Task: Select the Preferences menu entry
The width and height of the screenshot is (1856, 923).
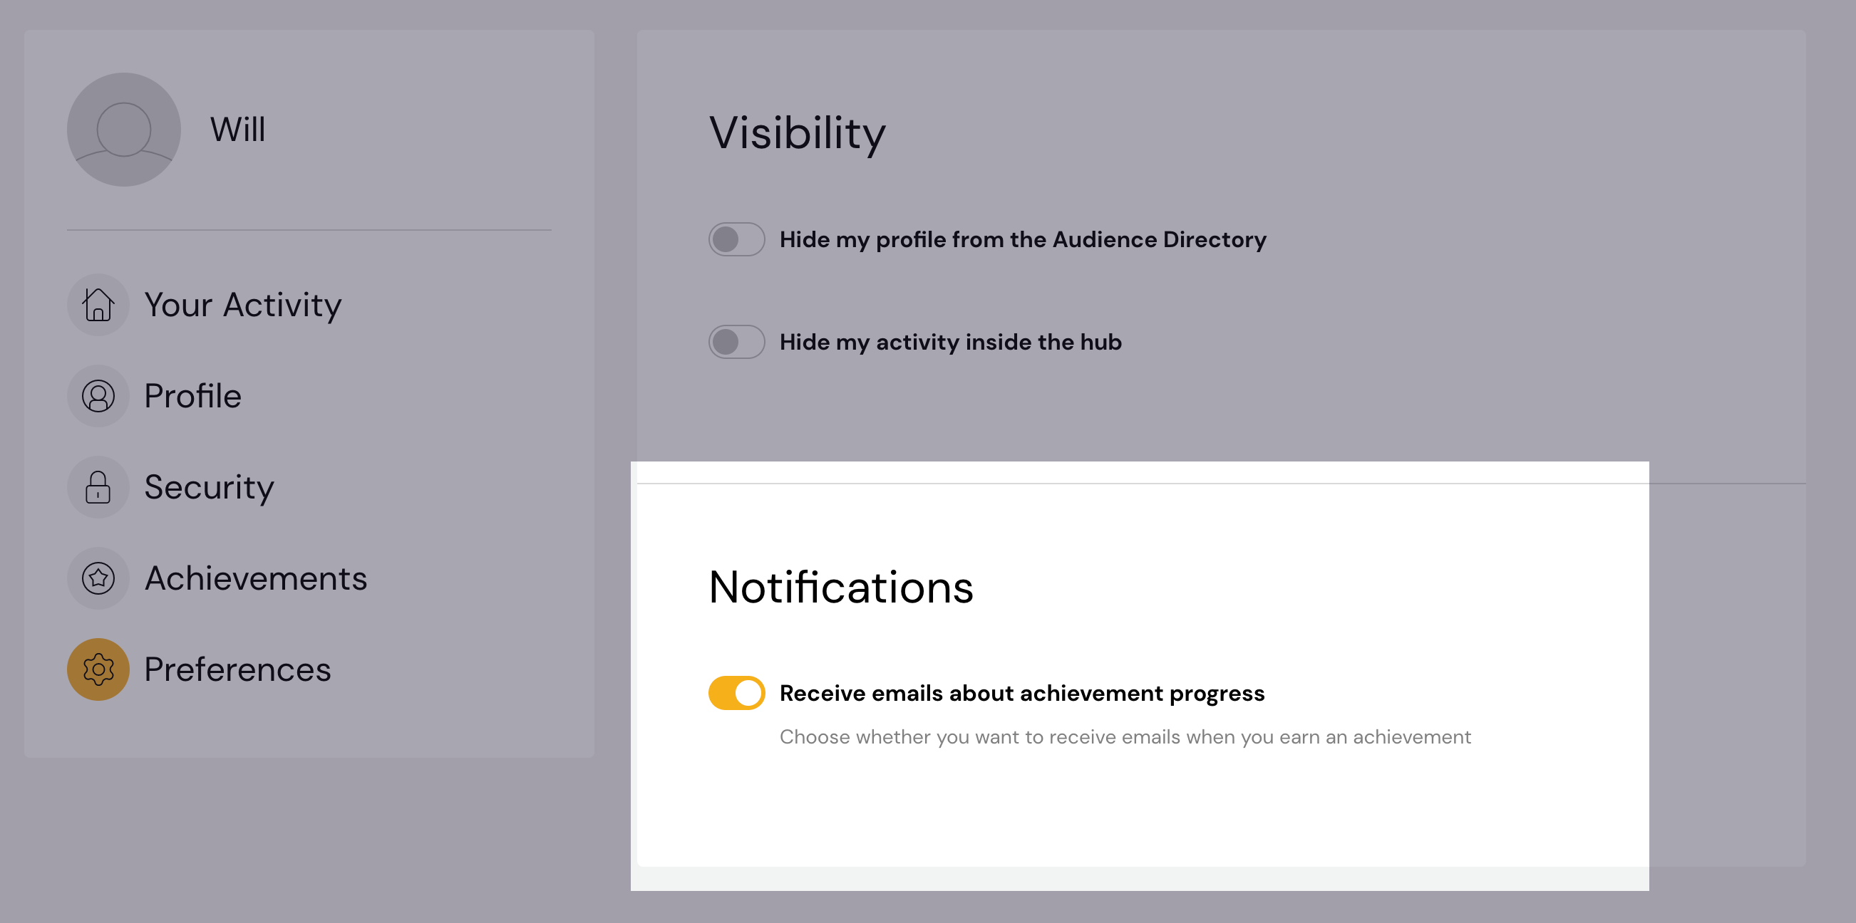Action: pyautogui.click(x=237, y=669)
